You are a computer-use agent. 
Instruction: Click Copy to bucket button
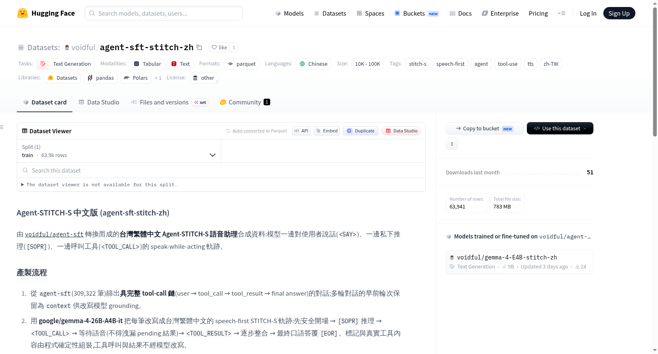coord(484,128)
